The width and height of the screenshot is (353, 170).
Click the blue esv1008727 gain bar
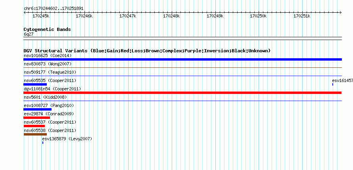[37, 109]
